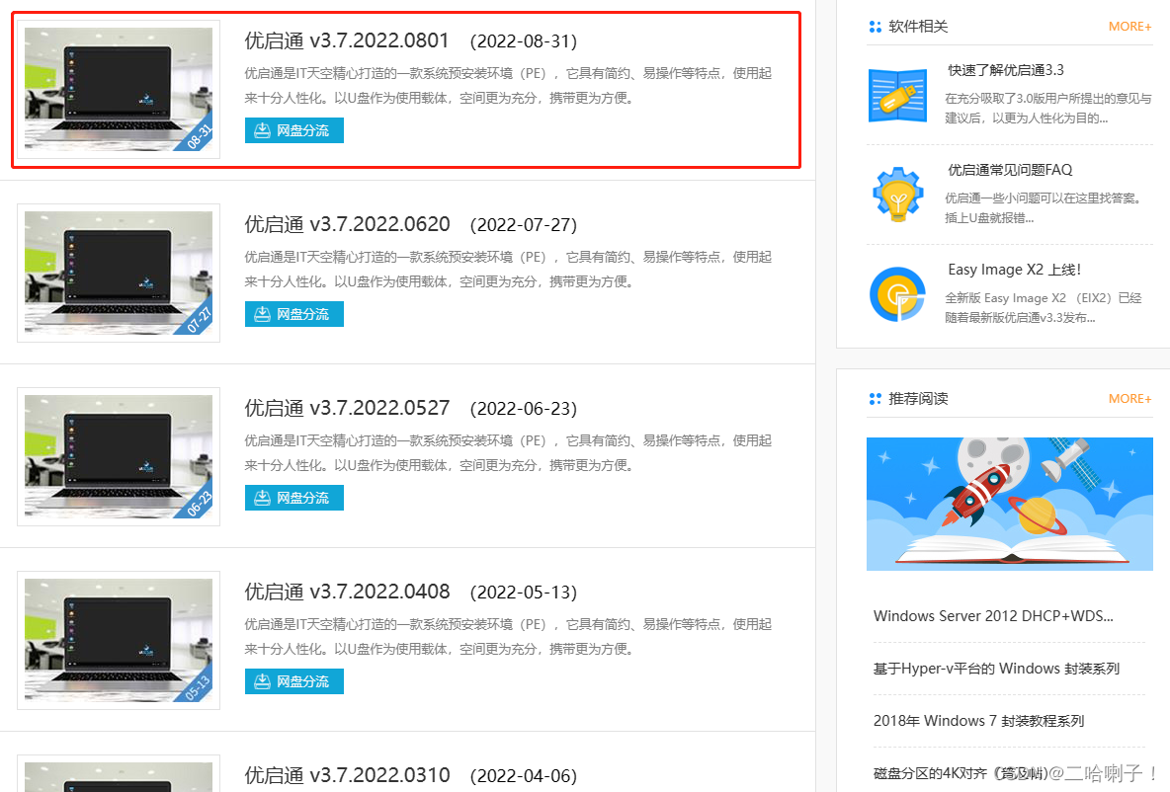Click MORE+ in the 推荐阅读 panel
This screenshot has width=1170, height=792.
point(1129,398)
